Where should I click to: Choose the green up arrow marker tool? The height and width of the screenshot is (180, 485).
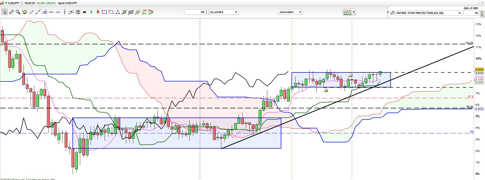(x=91, y=12)
